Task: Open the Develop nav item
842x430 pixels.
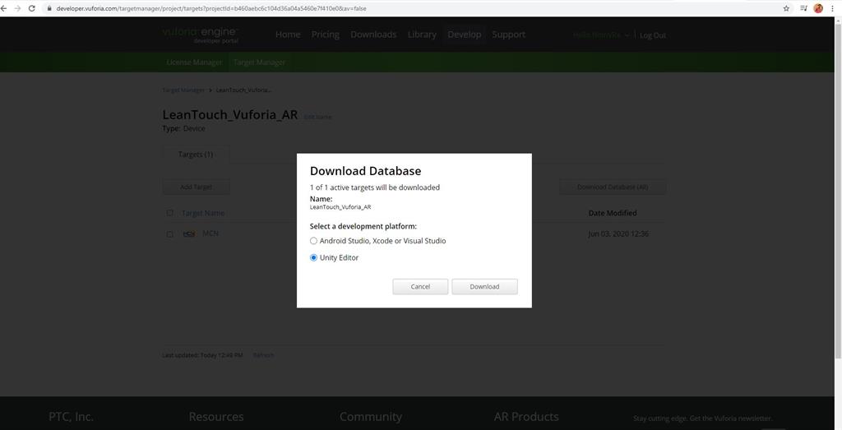Action: click(x=465, y=35)
